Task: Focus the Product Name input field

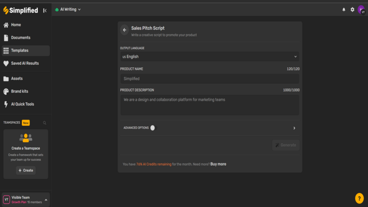Action: (x=209, y=79)
